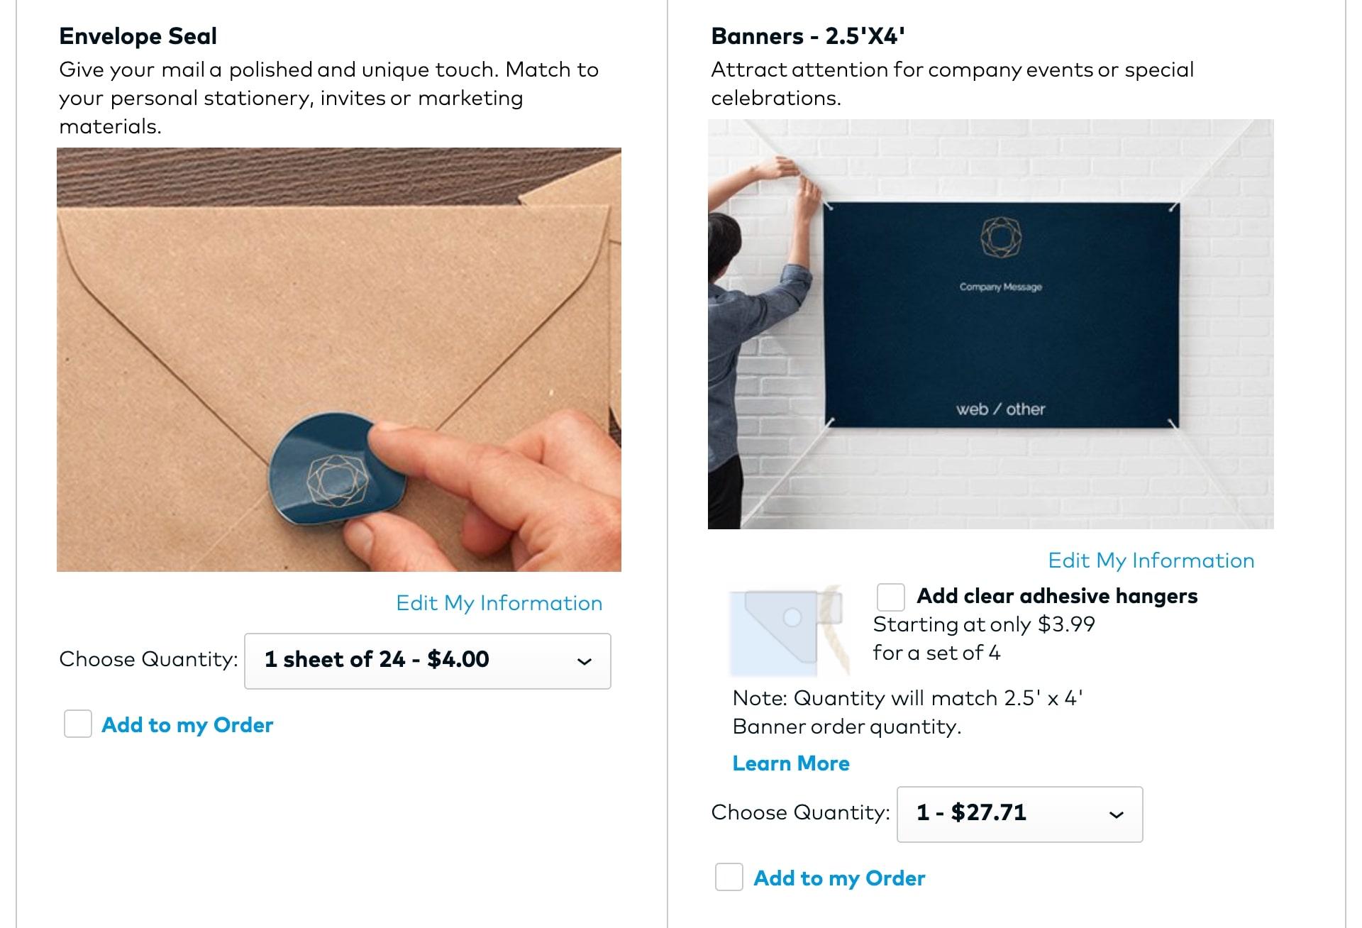
Task: Click the web / other text on the banner
Action: (1000, 409)
